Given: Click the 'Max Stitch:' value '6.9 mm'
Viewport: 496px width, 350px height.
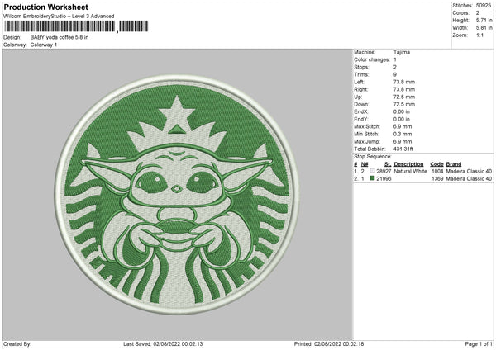Looking at the screenshot, I should 403,126.
